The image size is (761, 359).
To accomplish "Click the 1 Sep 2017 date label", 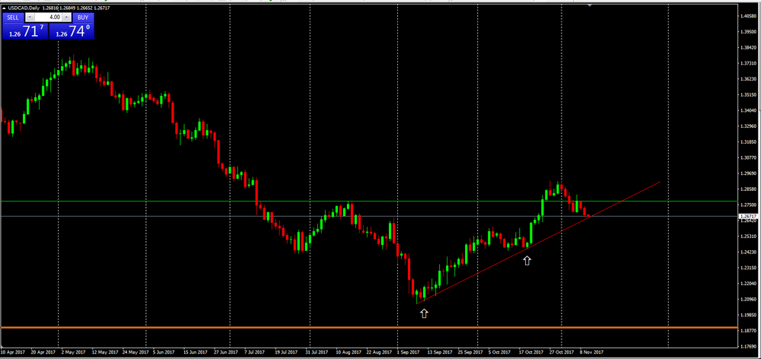I will click(x=408, y=351).
